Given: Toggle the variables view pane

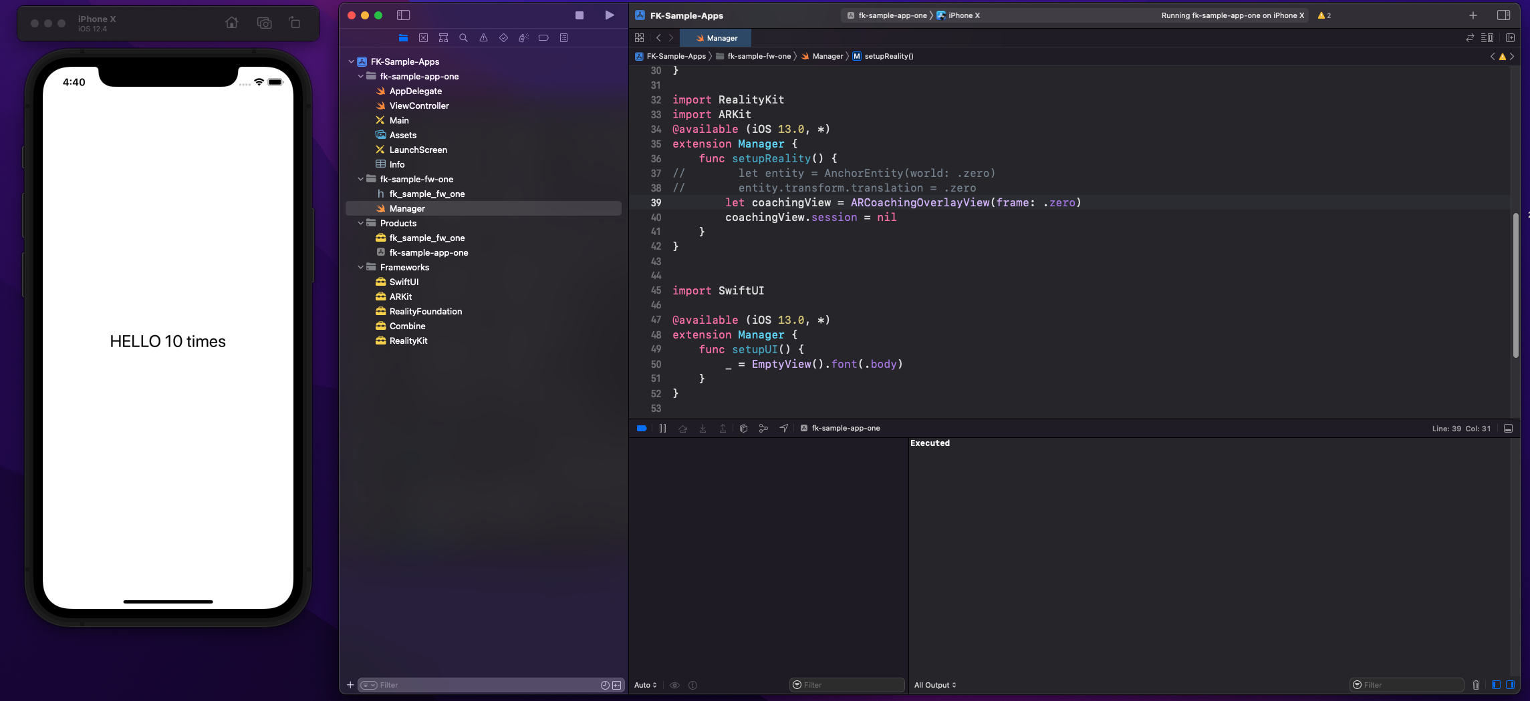Looking at the screenshot, I should (1496, 685).
